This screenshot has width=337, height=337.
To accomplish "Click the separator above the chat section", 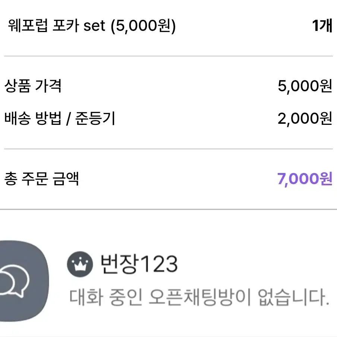I will [x=168, y=209].
